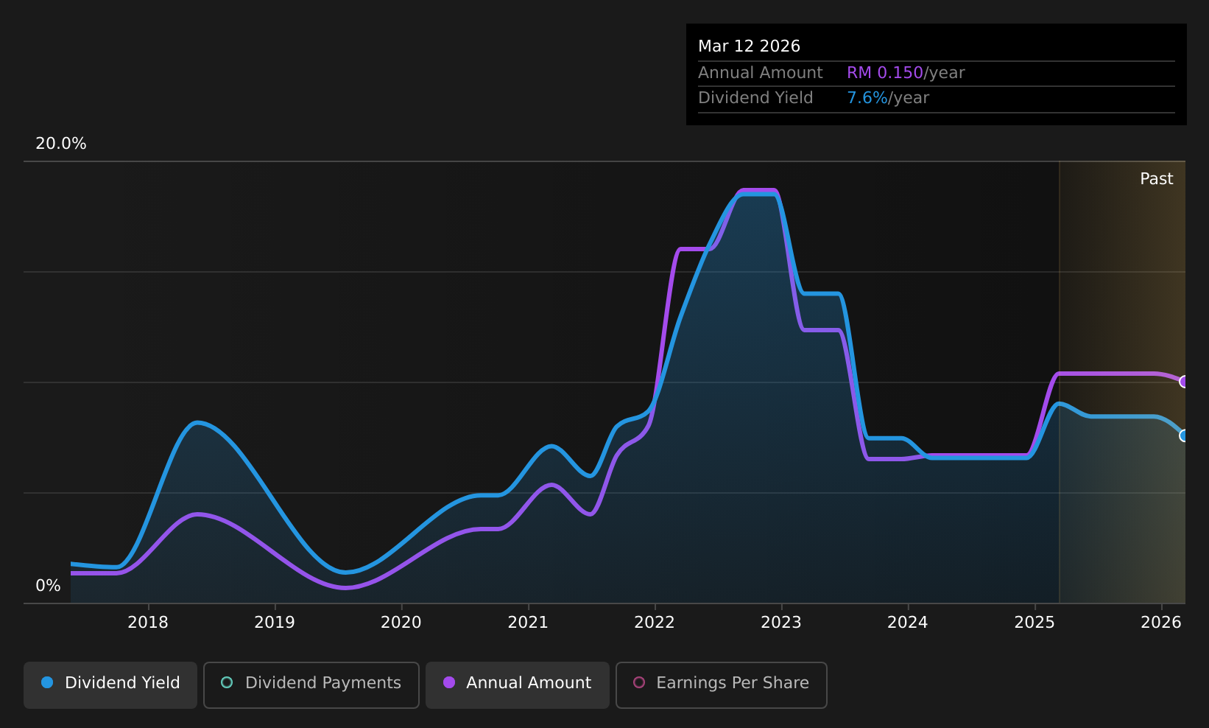Select the blue Dividend Yield endpoint marker
This screenshot has width=1209, height=728.
tap(1185, 435)
